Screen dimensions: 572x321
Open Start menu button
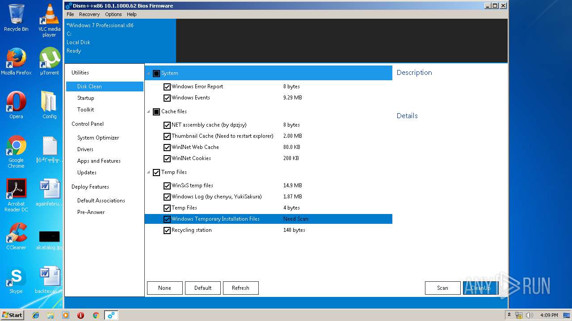pos(12,315)
